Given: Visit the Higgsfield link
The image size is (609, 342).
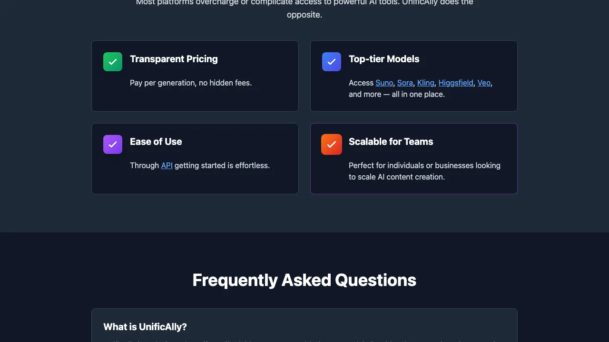Looking at the screenshot, I should tap(456, 83).
